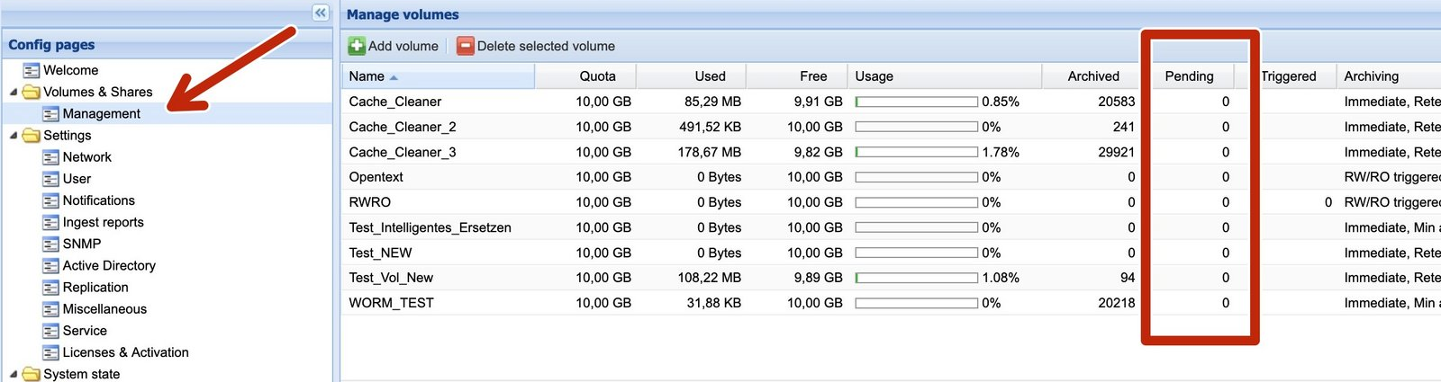Click the usage bar for Cache_Cleaner_3
1441x382 pixels.
[x=916, y=152]
